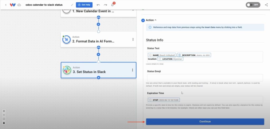Screen dimensions: 270x129
Task: Click the step 4 badge beside Action
Action: click(x=143, y=20)
